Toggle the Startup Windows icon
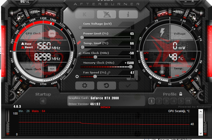This screenshot has width=212, height=140. pyautogui.click(x=43, y=101)
